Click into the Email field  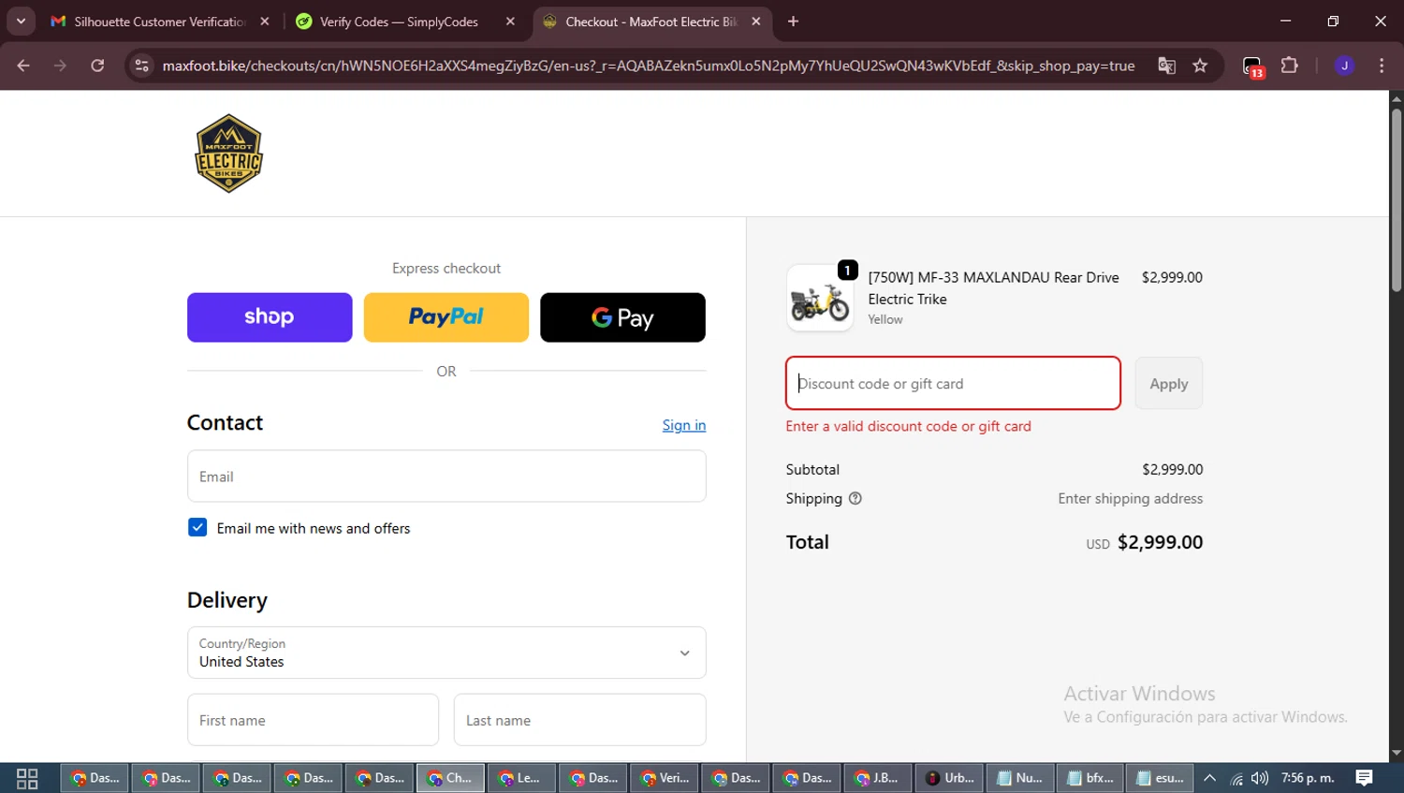[x=446, y=476]
